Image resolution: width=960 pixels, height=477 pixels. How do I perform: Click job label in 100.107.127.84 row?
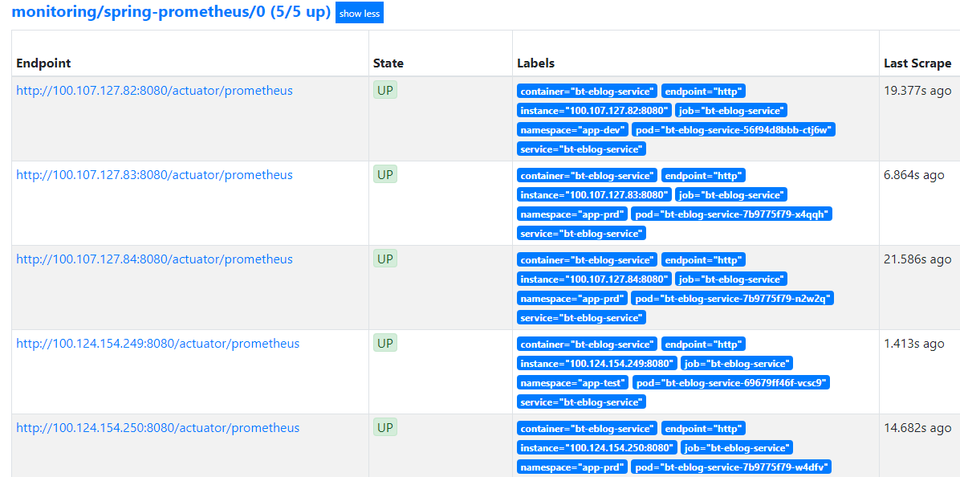[x=731, y=279]
